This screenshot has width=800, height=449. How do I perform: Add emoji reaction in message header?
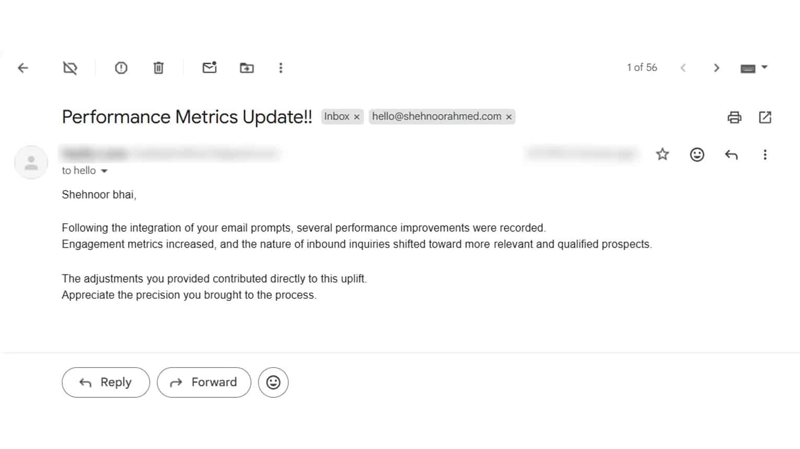[697, 154]
